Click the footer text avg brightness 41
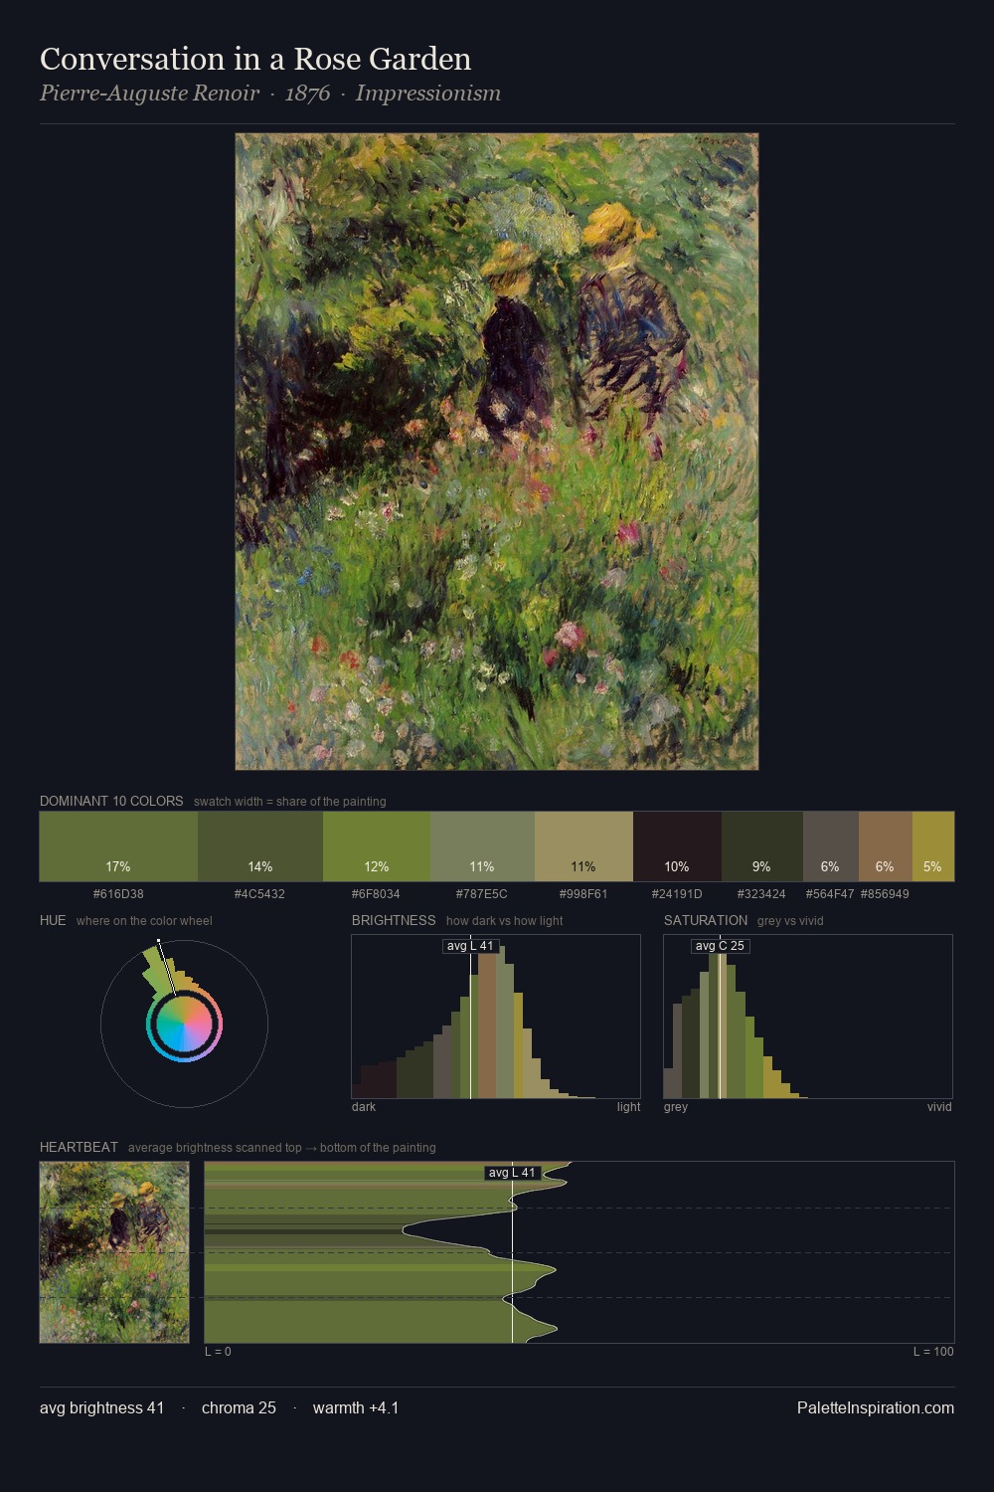This screenshot has height=1492, width=994. 102,1407
